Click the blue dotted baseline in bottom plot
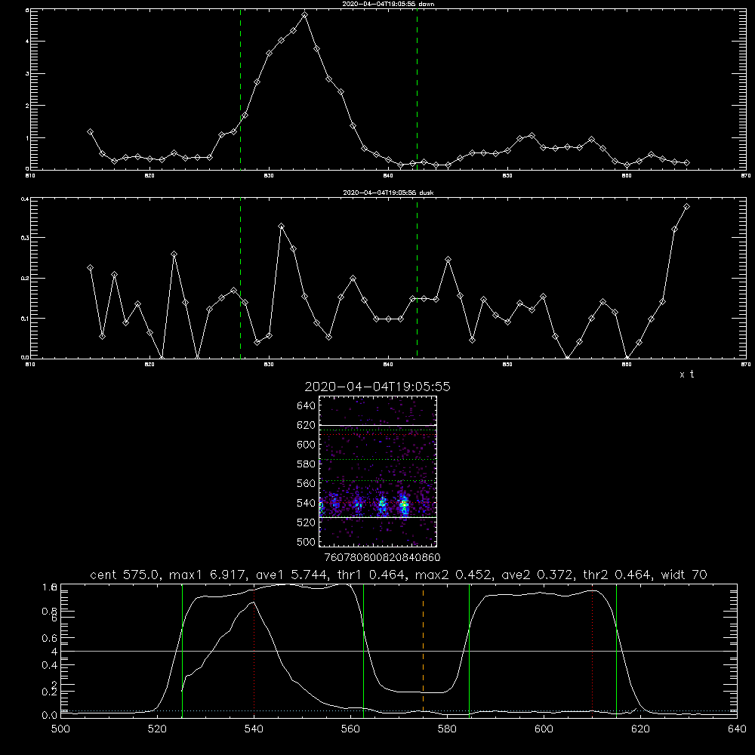This screenshot has width=755, height=755. [x=399, y=710]
